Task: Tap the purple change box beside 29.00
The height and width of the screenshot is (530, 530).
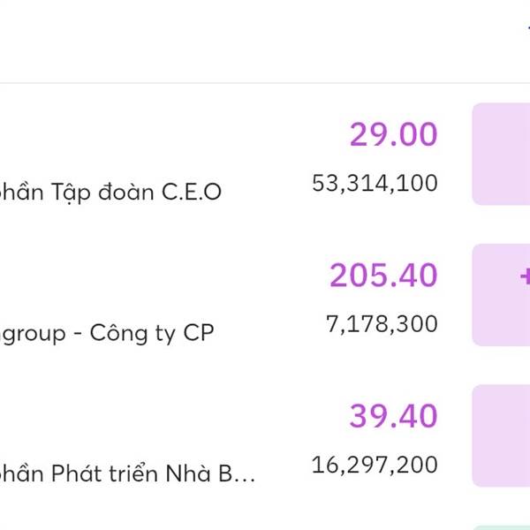Action: [x=501, y=154]
